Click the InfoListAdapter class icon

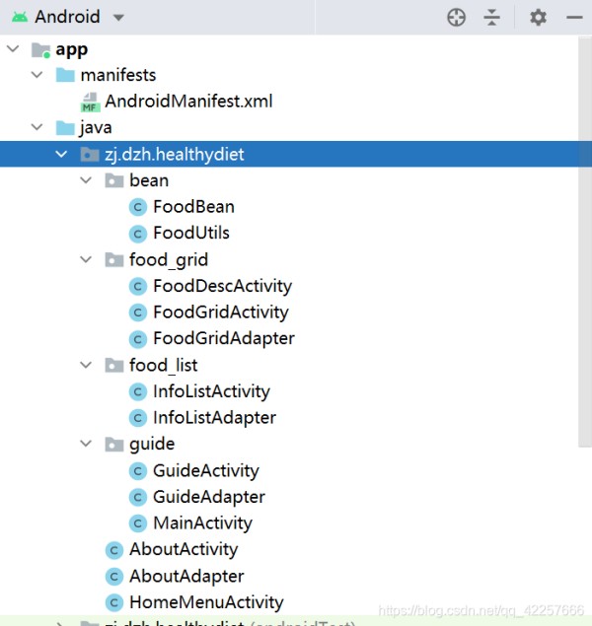pos(138,418)
